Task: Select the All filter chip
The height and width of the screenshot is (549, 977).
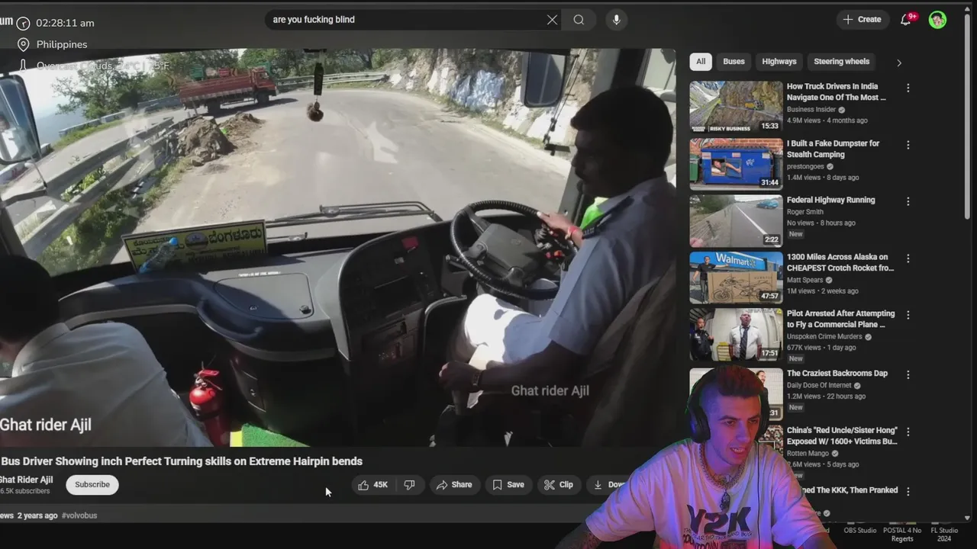Action: point(701,62)
